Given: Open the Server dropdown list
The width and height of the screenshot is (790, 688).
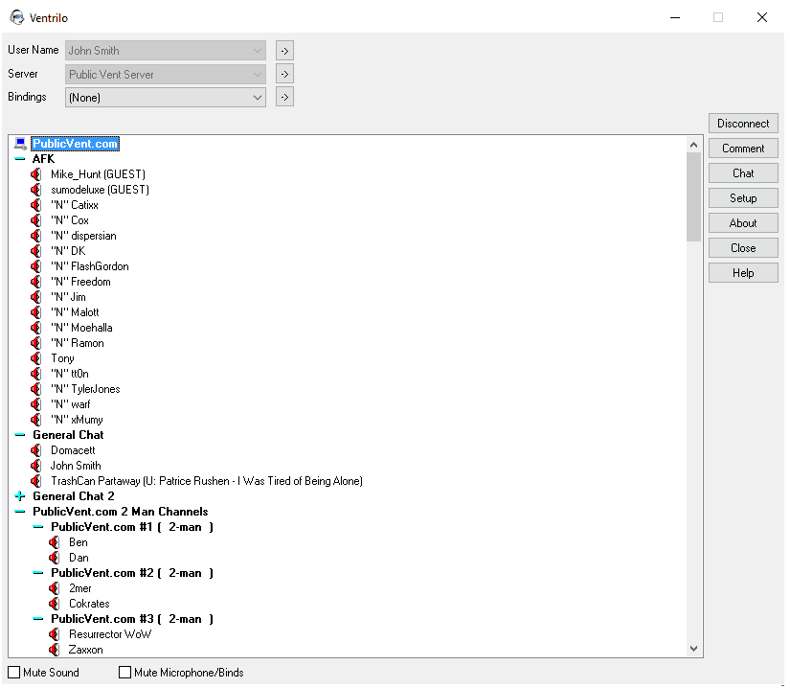Looking at the screenshot, I should pyautogui.click(x=166, y=74).
